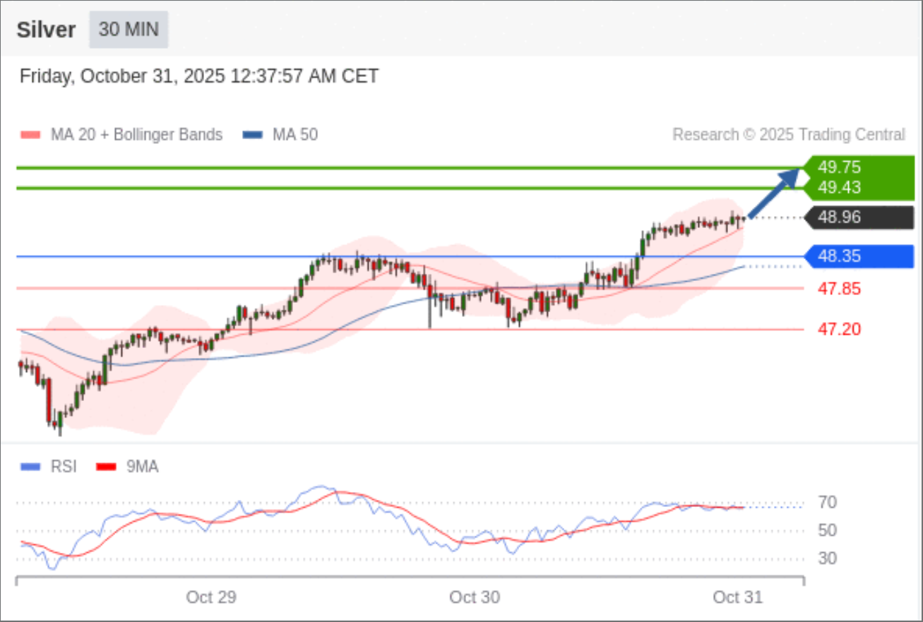Click the RSI 30 level label
The height and width of the screenshot is (622, 923).
click(x=828, y=558)
